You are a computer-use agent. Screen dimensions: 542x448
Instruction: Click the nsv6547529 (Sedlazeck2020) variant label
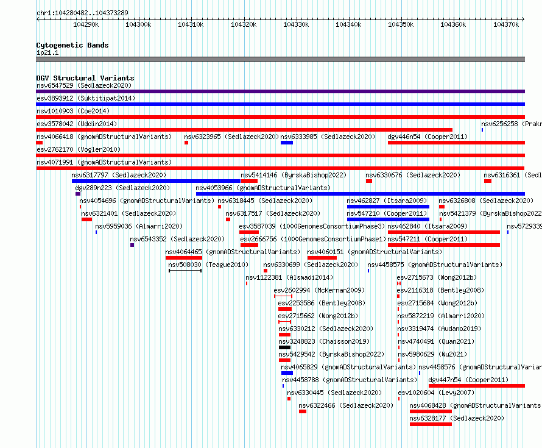tap(84, 85)
